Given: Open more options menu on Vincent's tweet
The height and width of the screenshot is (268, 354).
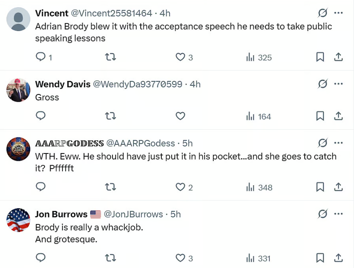Looking at the screenshot, I should [x=338, y=13].
